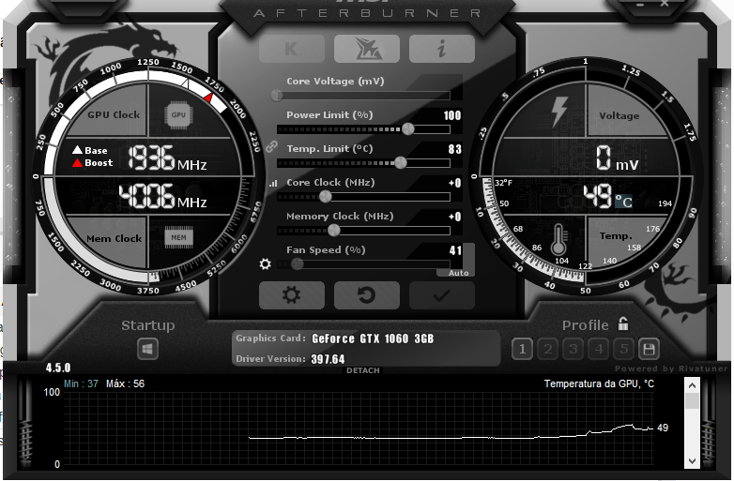Screen dimensions: 734x481
Task: Click version number 4.5.0
Action: (58, 368)
